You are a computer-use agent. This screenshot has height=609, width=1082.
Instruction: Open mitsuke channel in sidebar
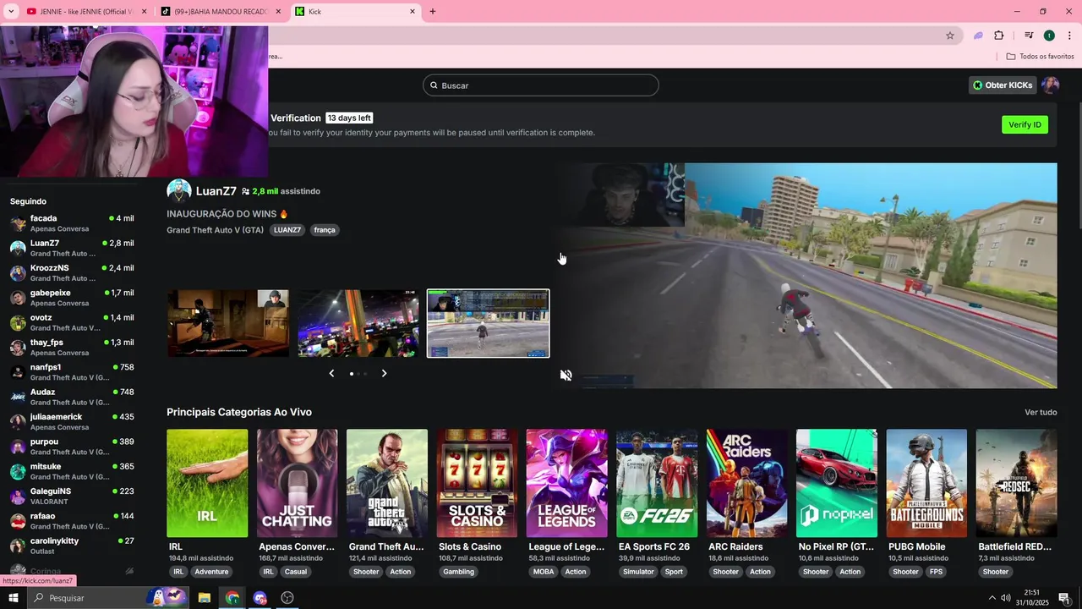pos(72,471)
